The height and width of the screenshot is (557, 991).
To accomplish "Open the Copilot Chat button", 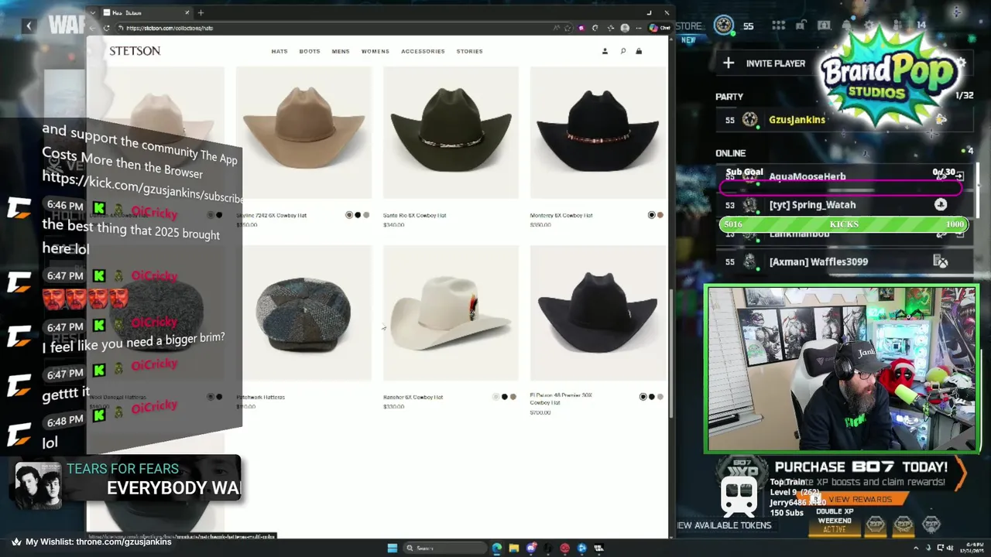I will [660, 28].
